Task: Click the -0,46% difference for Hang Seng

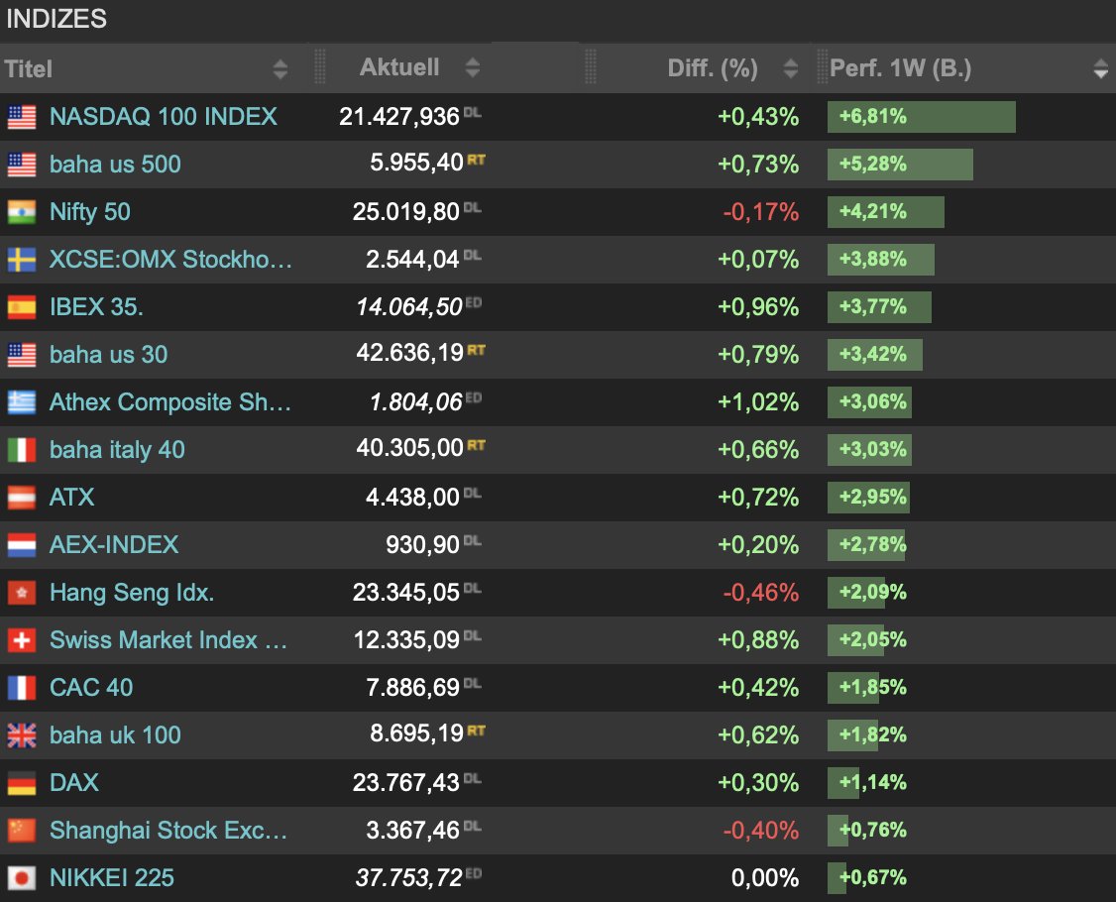Action: tap(761, 593)
